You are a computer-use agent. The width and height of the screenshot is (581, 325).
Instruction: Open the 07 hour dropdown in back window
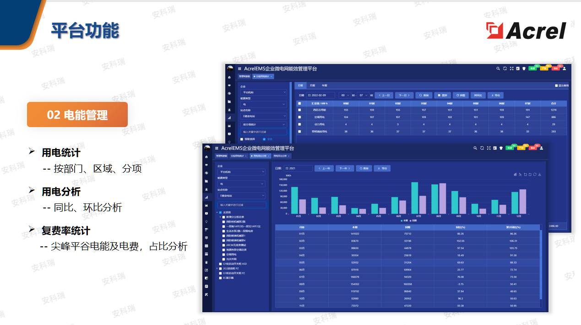click(363, 95)
